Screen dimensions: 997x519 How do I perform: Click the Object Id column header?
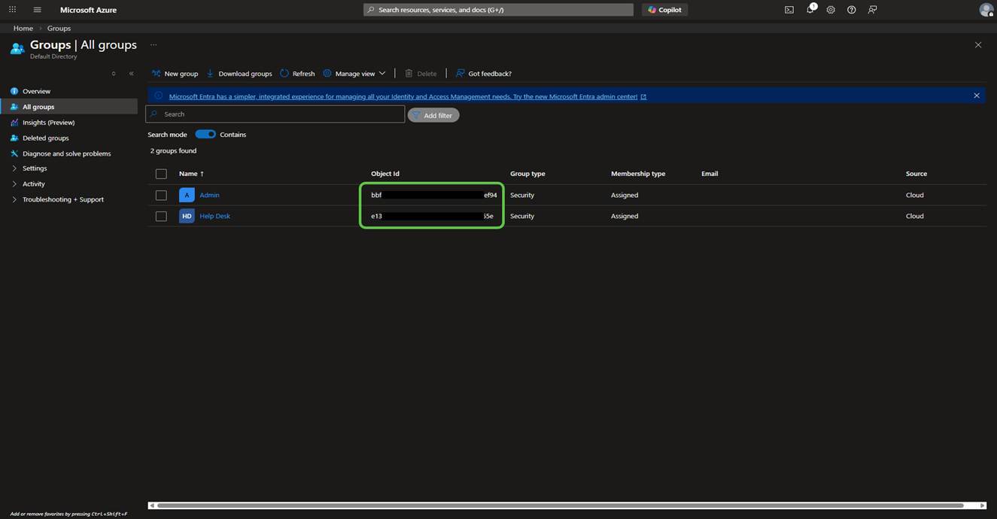point(385,174)
